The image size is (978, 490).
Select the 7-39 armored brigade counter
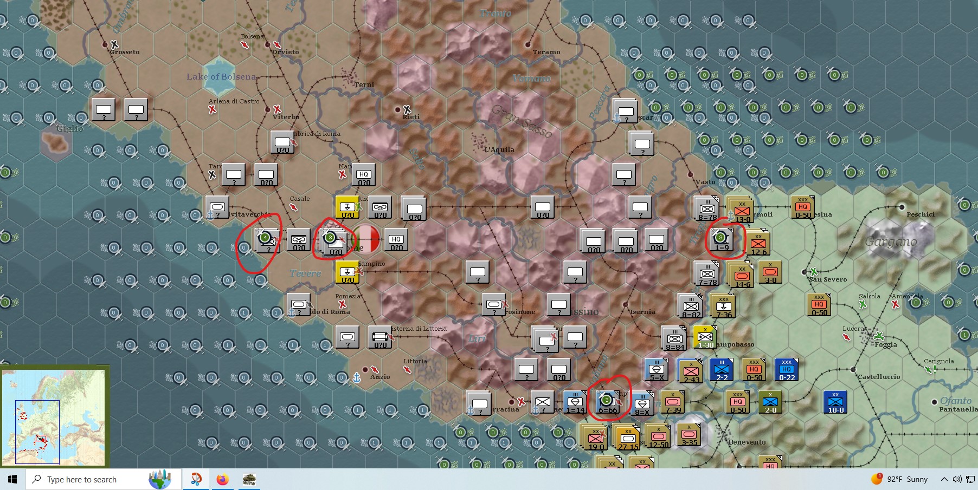pyautogui.click(x=673, y=402)
